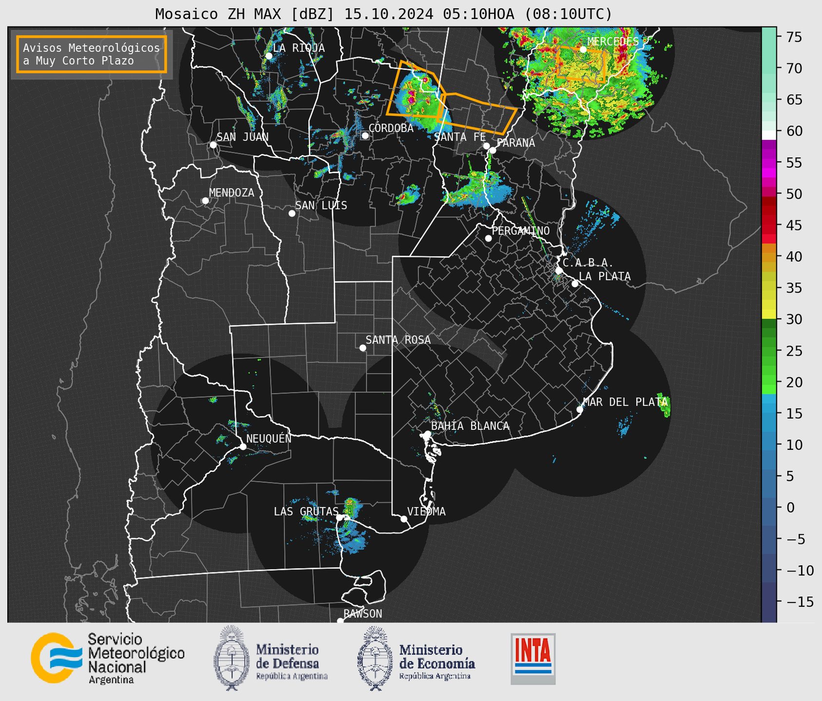
Task: Click the RAWSON city label
Action: 363,614
